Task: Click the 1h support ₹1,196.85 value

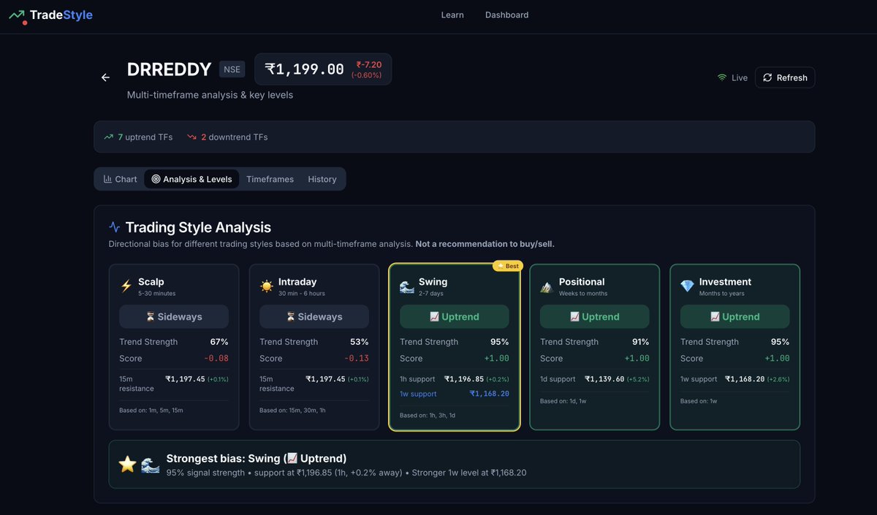Action: click(464, 379)
